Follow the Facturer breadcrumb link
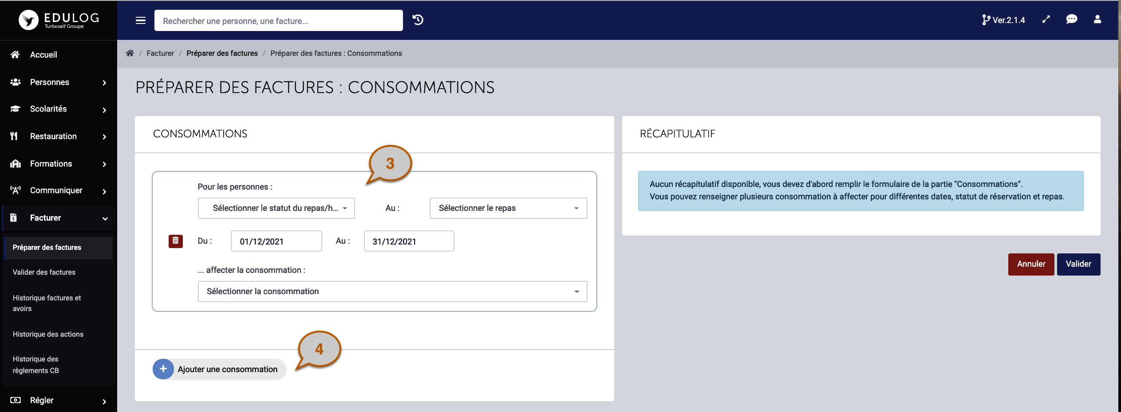This screenshot has height=412, width=1121. click(x=160, y=53)
